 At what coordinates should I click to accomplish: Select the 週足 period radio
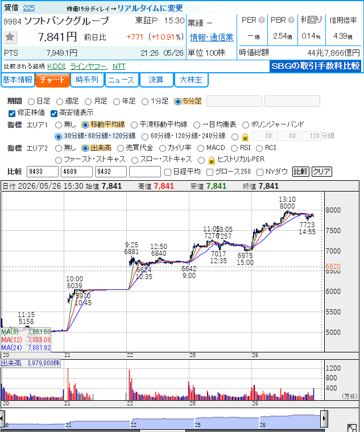click(x=60, y=102)
